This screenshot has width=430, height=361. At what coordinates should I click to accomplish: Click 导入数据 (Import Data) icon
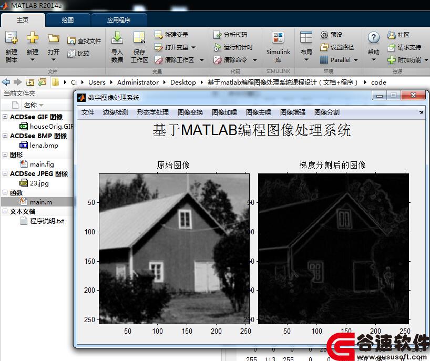pos(117,37)
